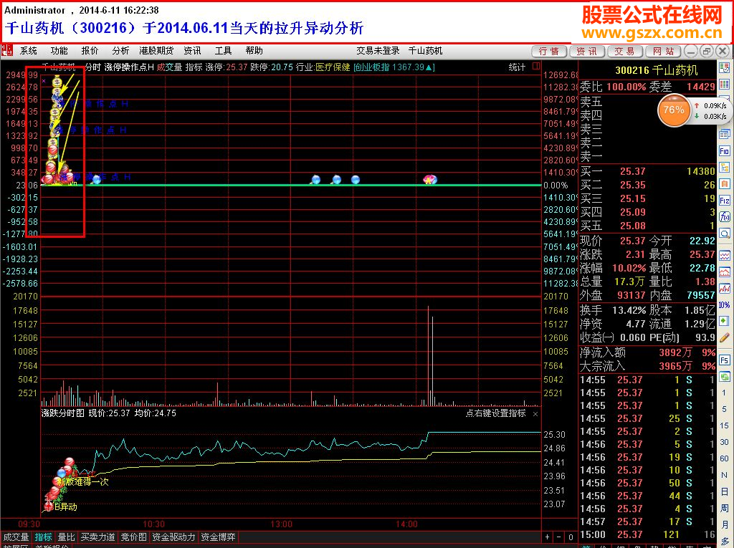Select the 日 daily period in sidebar

point(724,491)
